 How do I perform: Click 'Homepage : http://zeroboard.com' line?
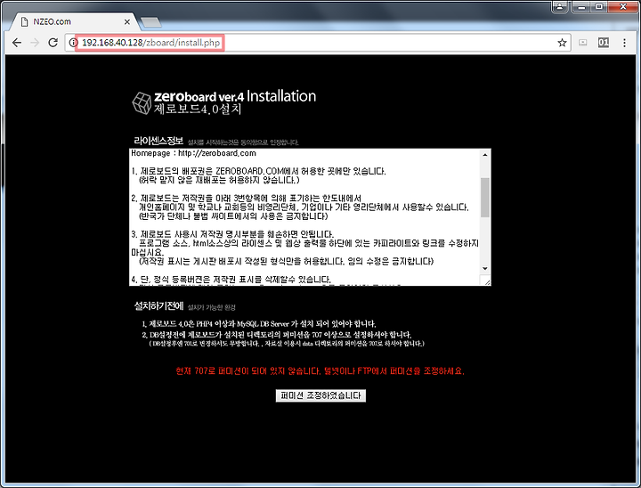[193, 153]
